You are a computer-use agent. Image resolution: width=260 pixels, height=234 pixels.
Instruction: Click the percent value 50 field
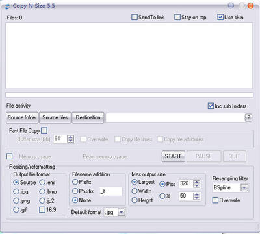pos(186,196)
